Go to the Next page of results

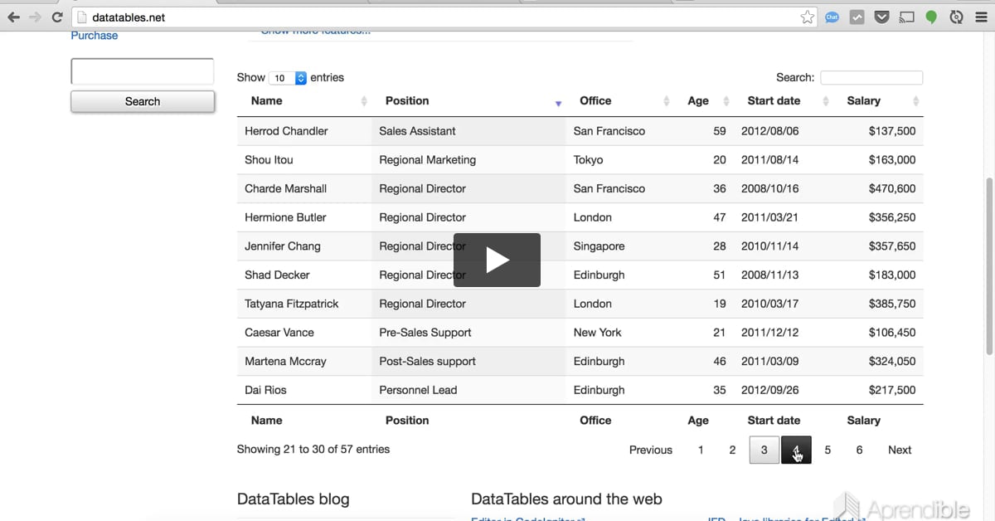click(900, 450)
